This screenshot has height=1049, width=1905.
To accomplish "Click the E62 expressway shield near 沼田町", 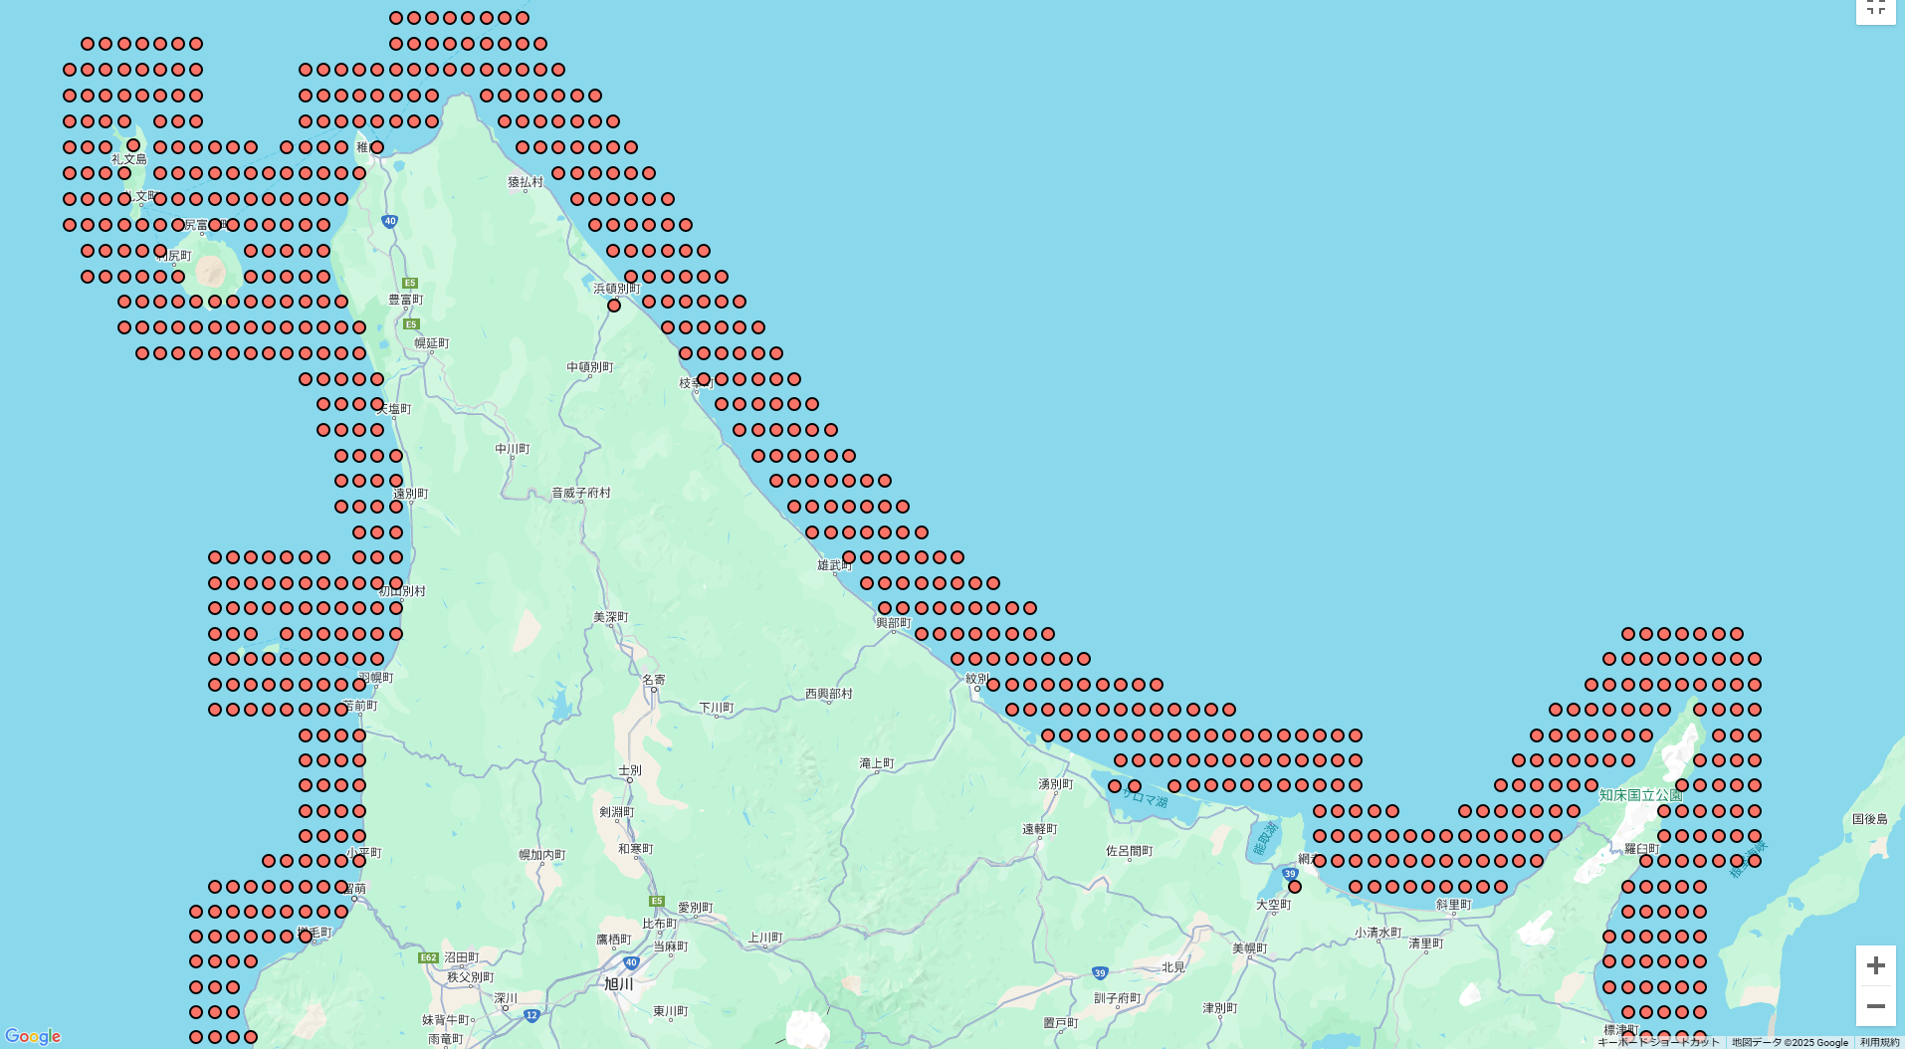I will pyautogui.click(x=428, y=957).
